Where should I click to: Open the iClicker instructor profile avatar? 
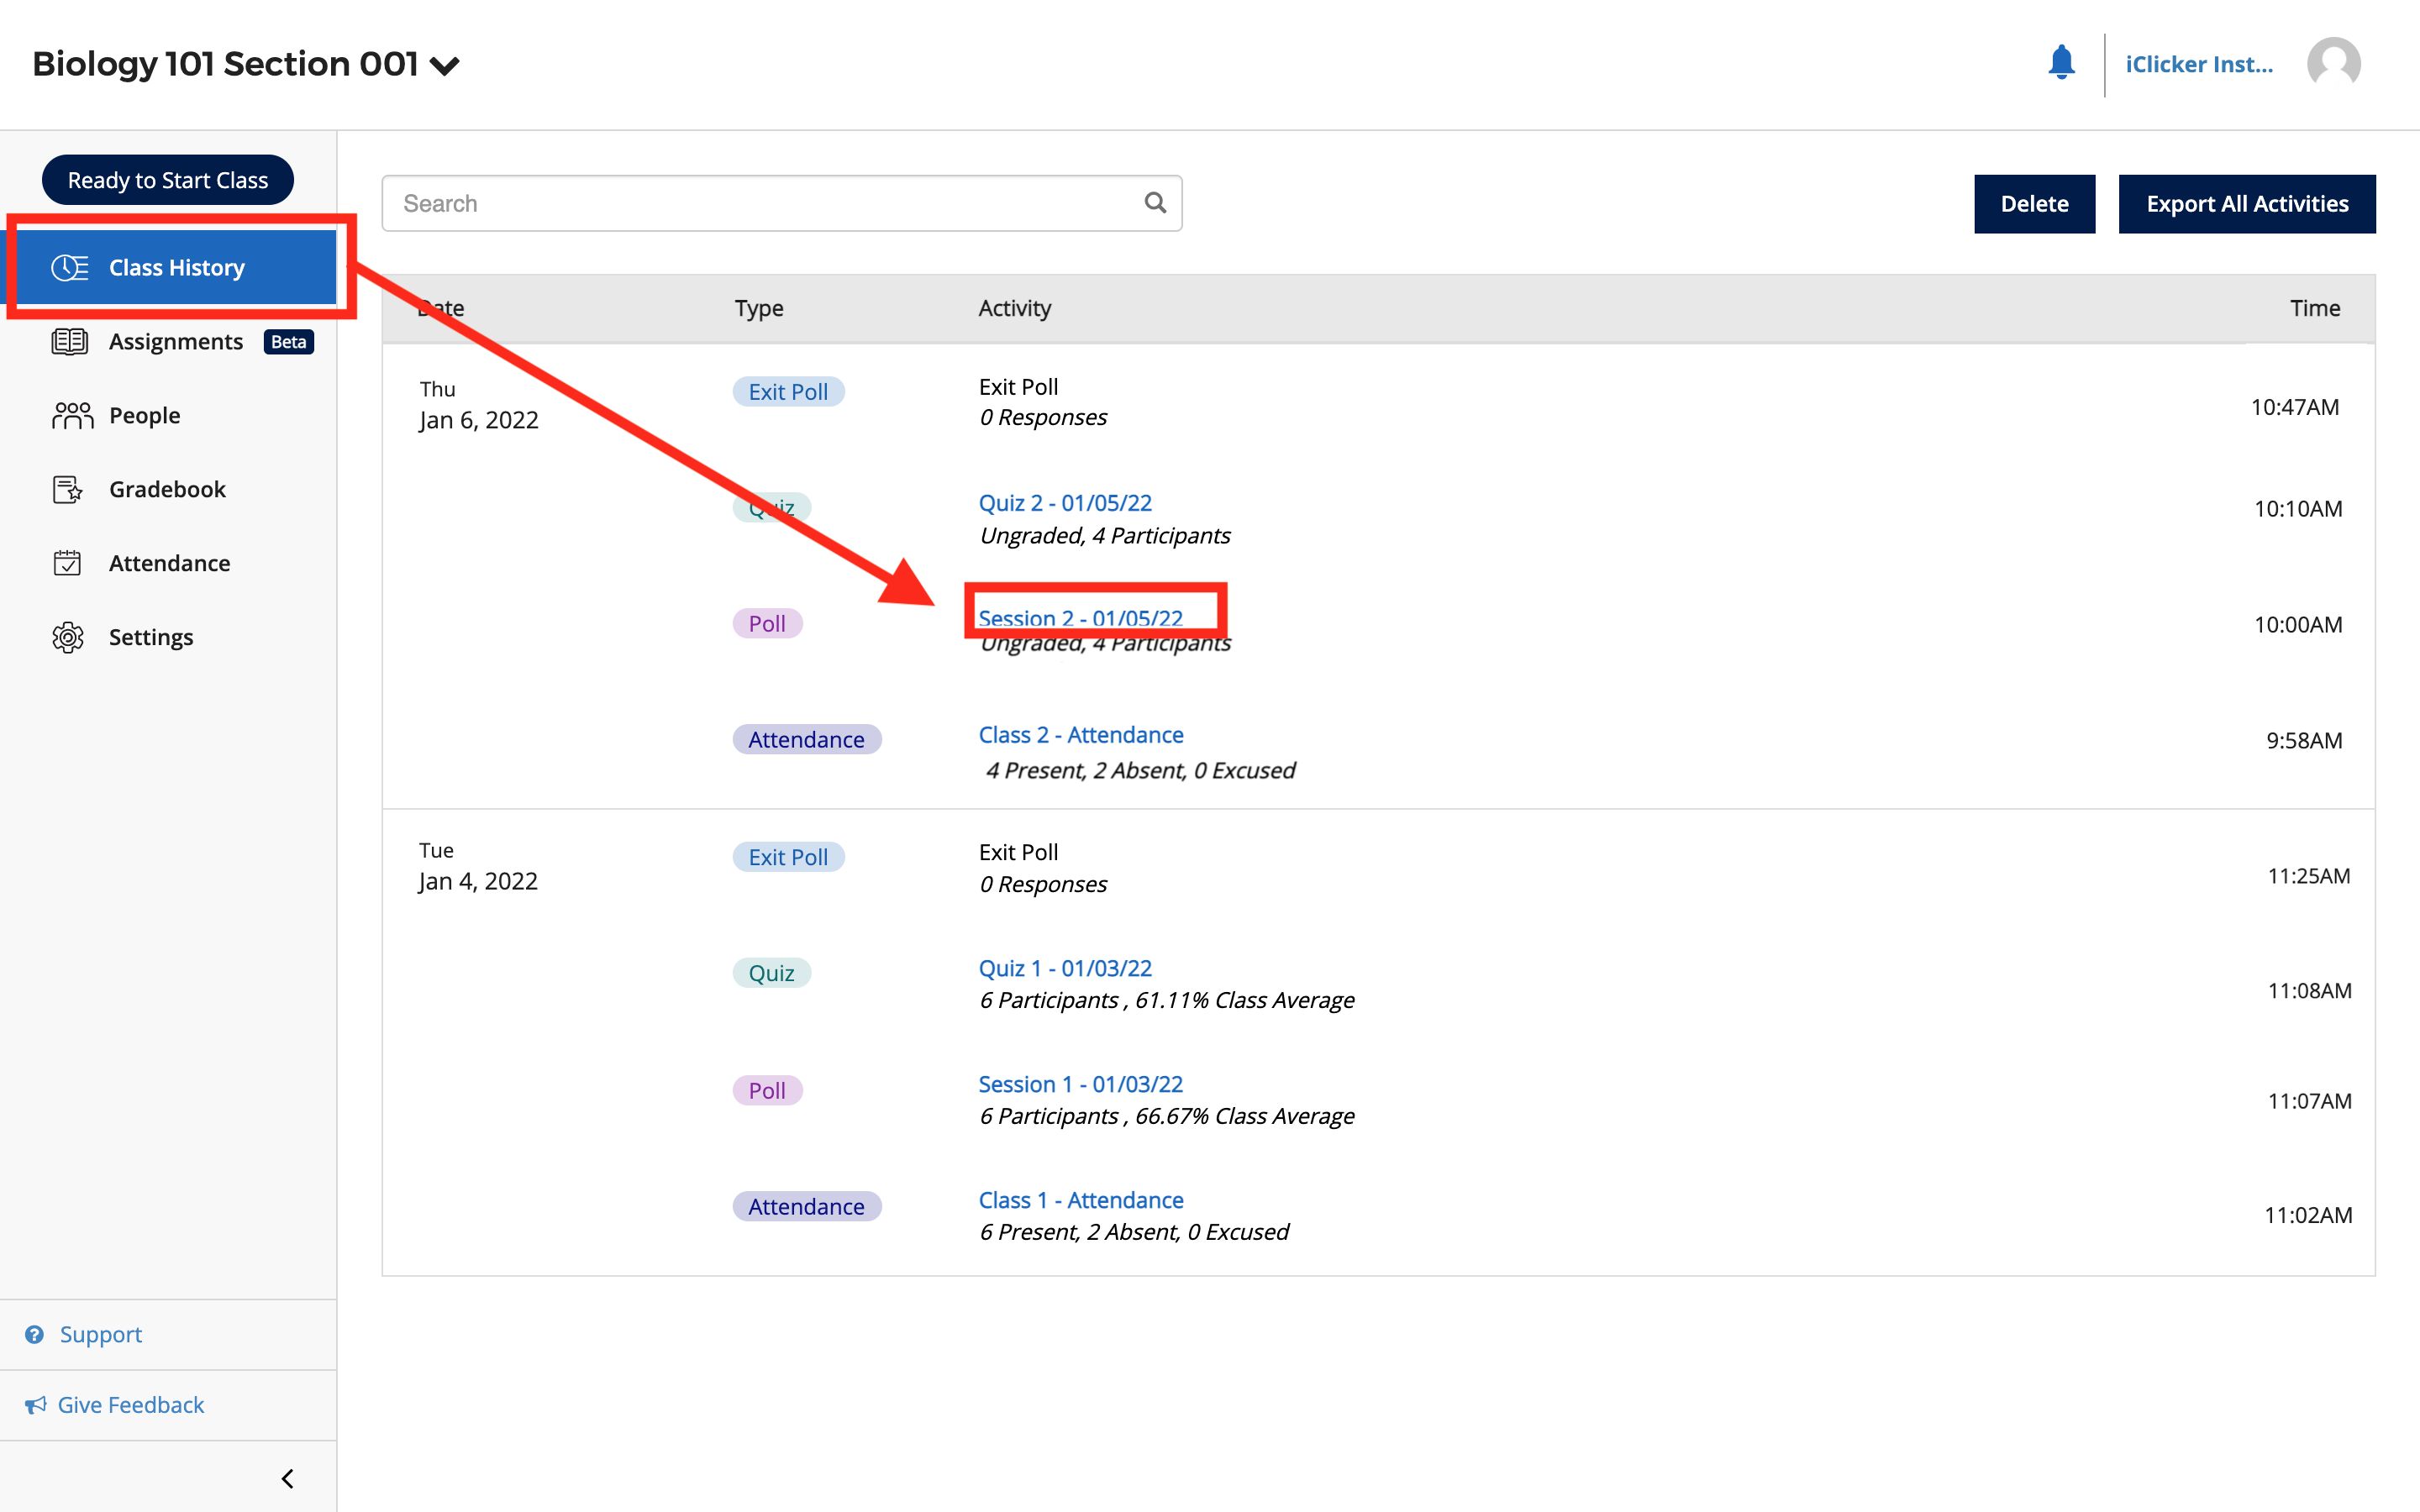[2334, 64]
